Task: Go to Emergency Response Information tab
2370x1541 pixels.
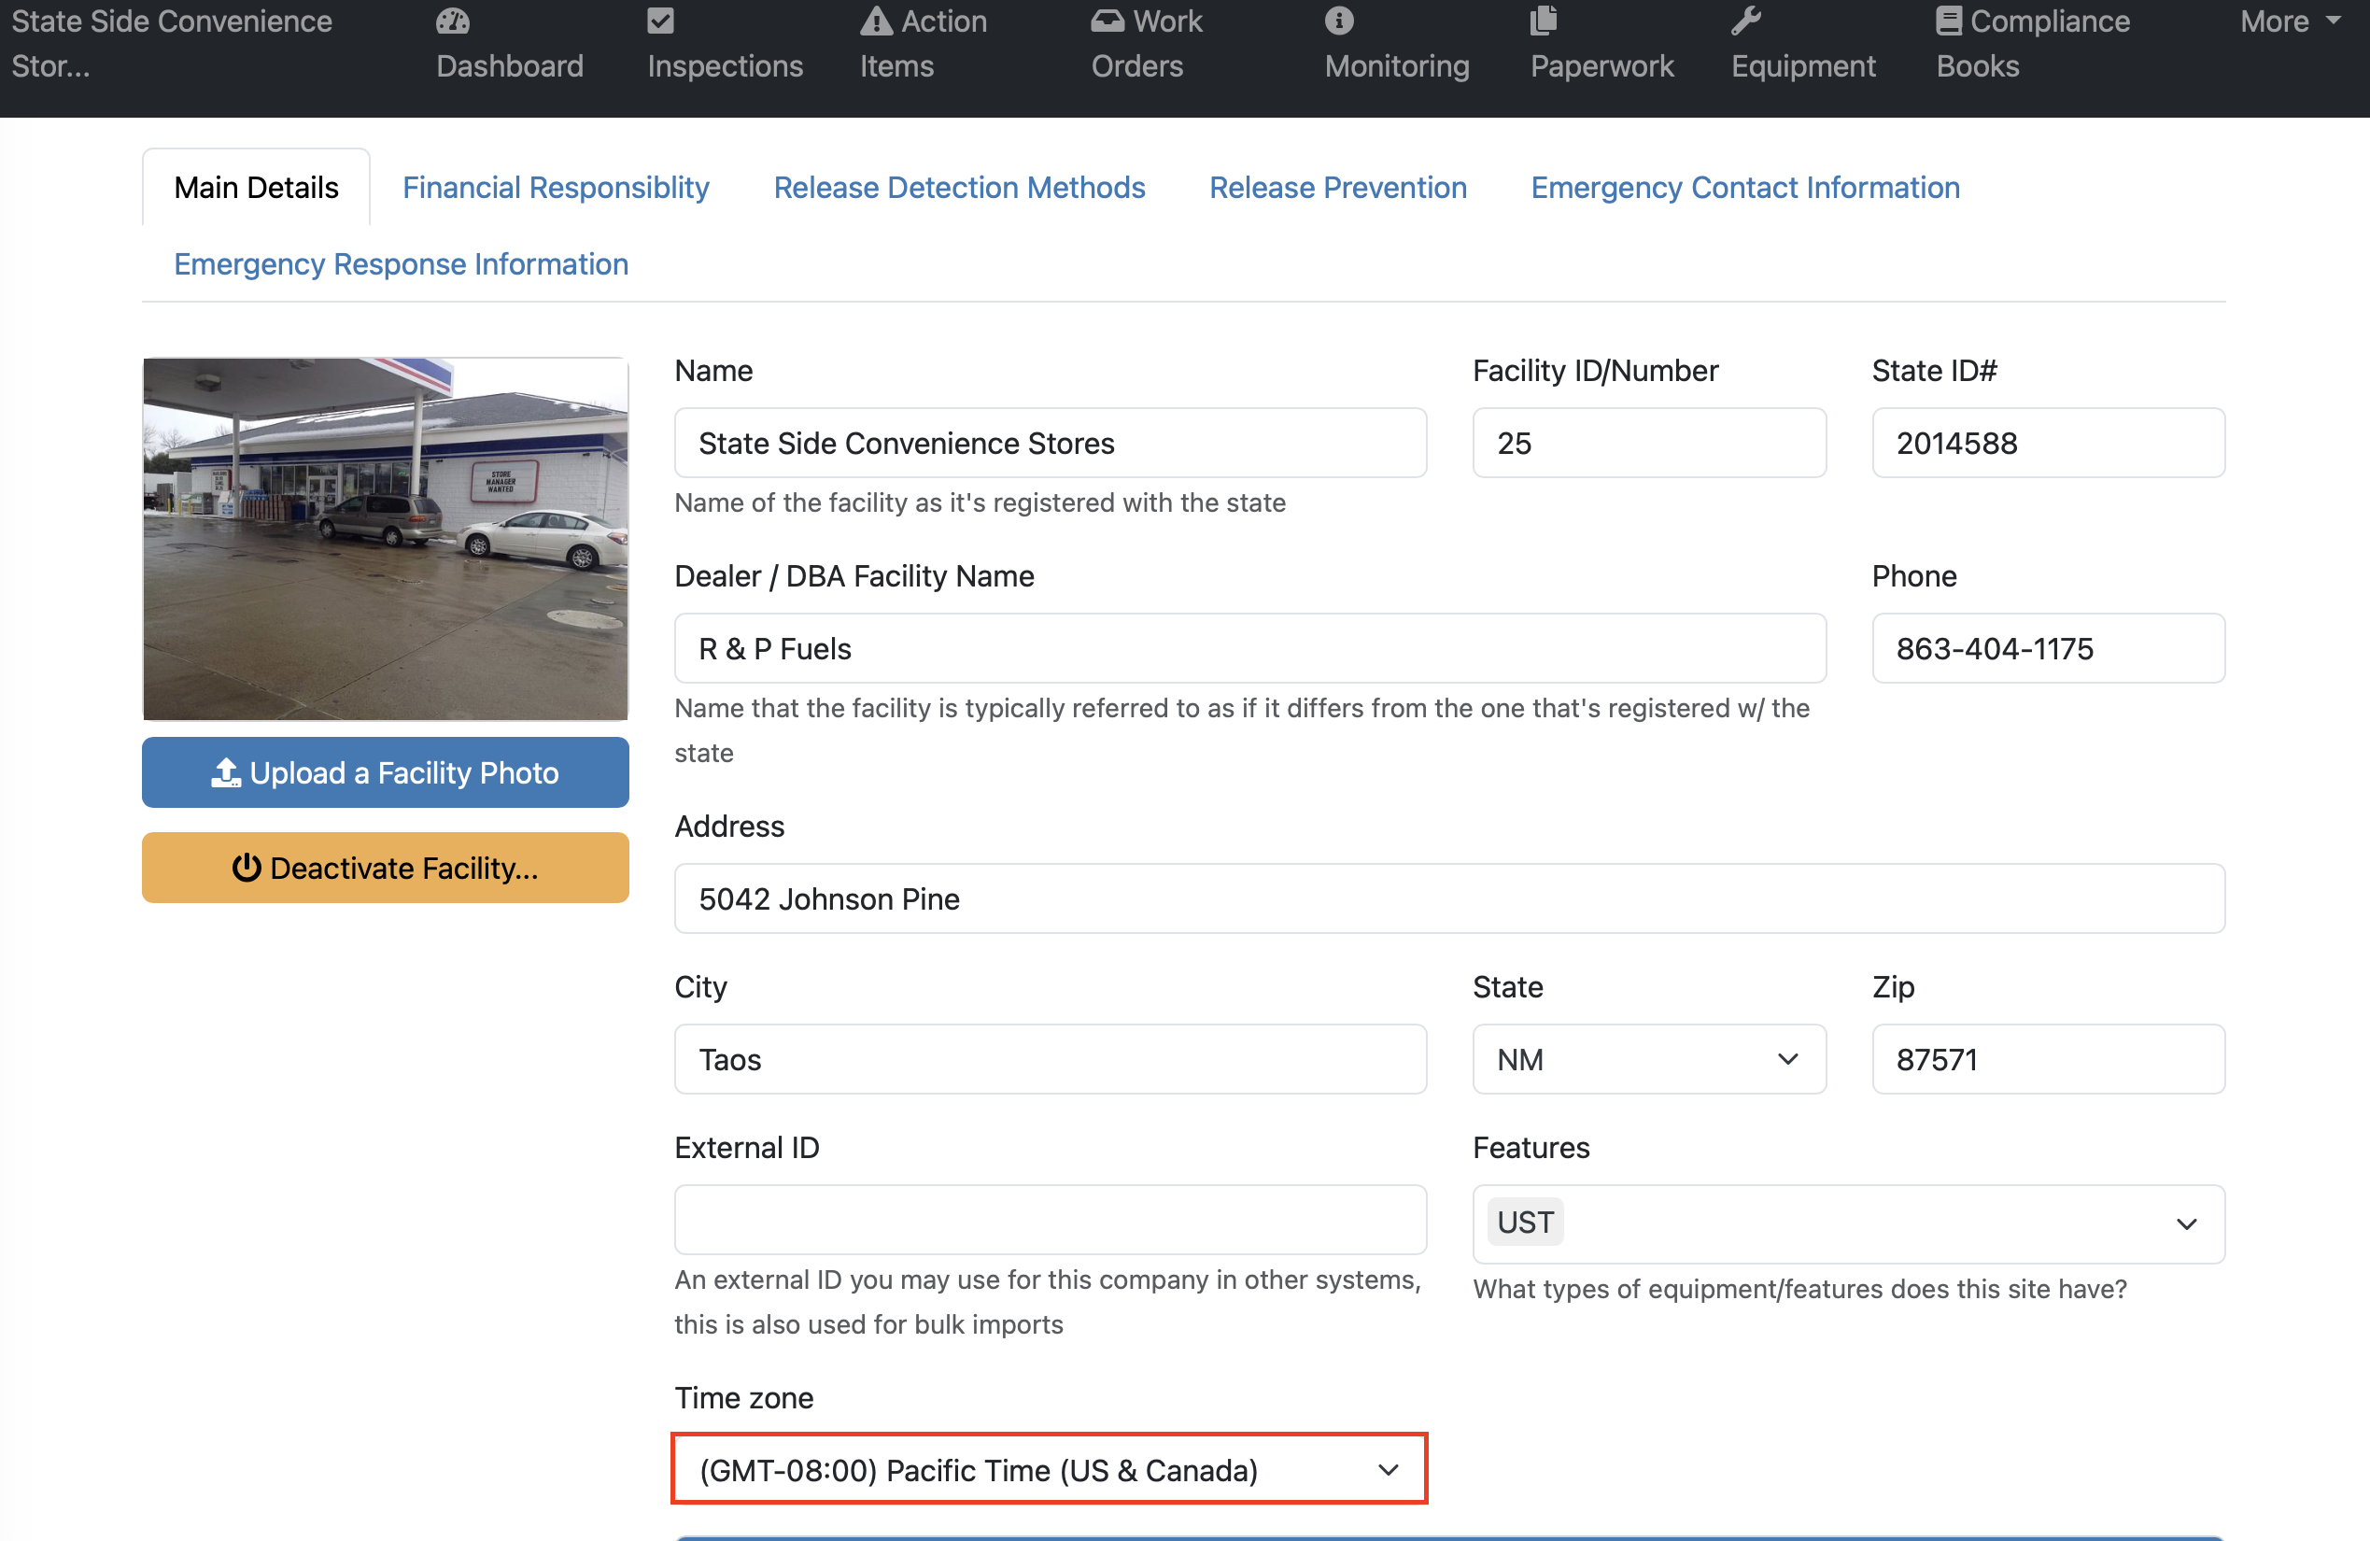Action: coord(401,264)
